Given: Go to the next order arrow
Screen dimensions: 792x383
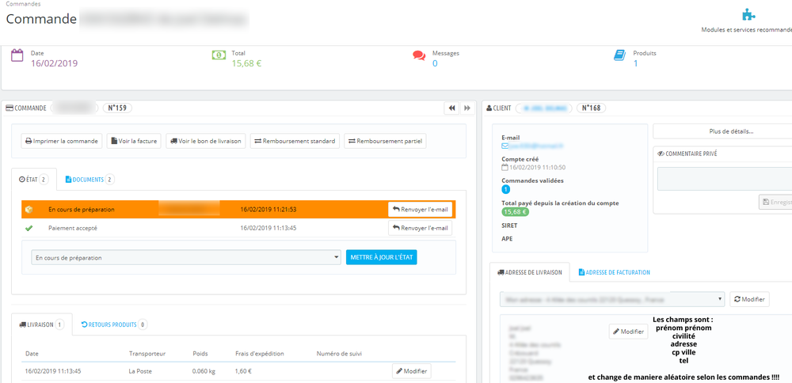Looking at the screenshot, I should (x=467, y=108).
